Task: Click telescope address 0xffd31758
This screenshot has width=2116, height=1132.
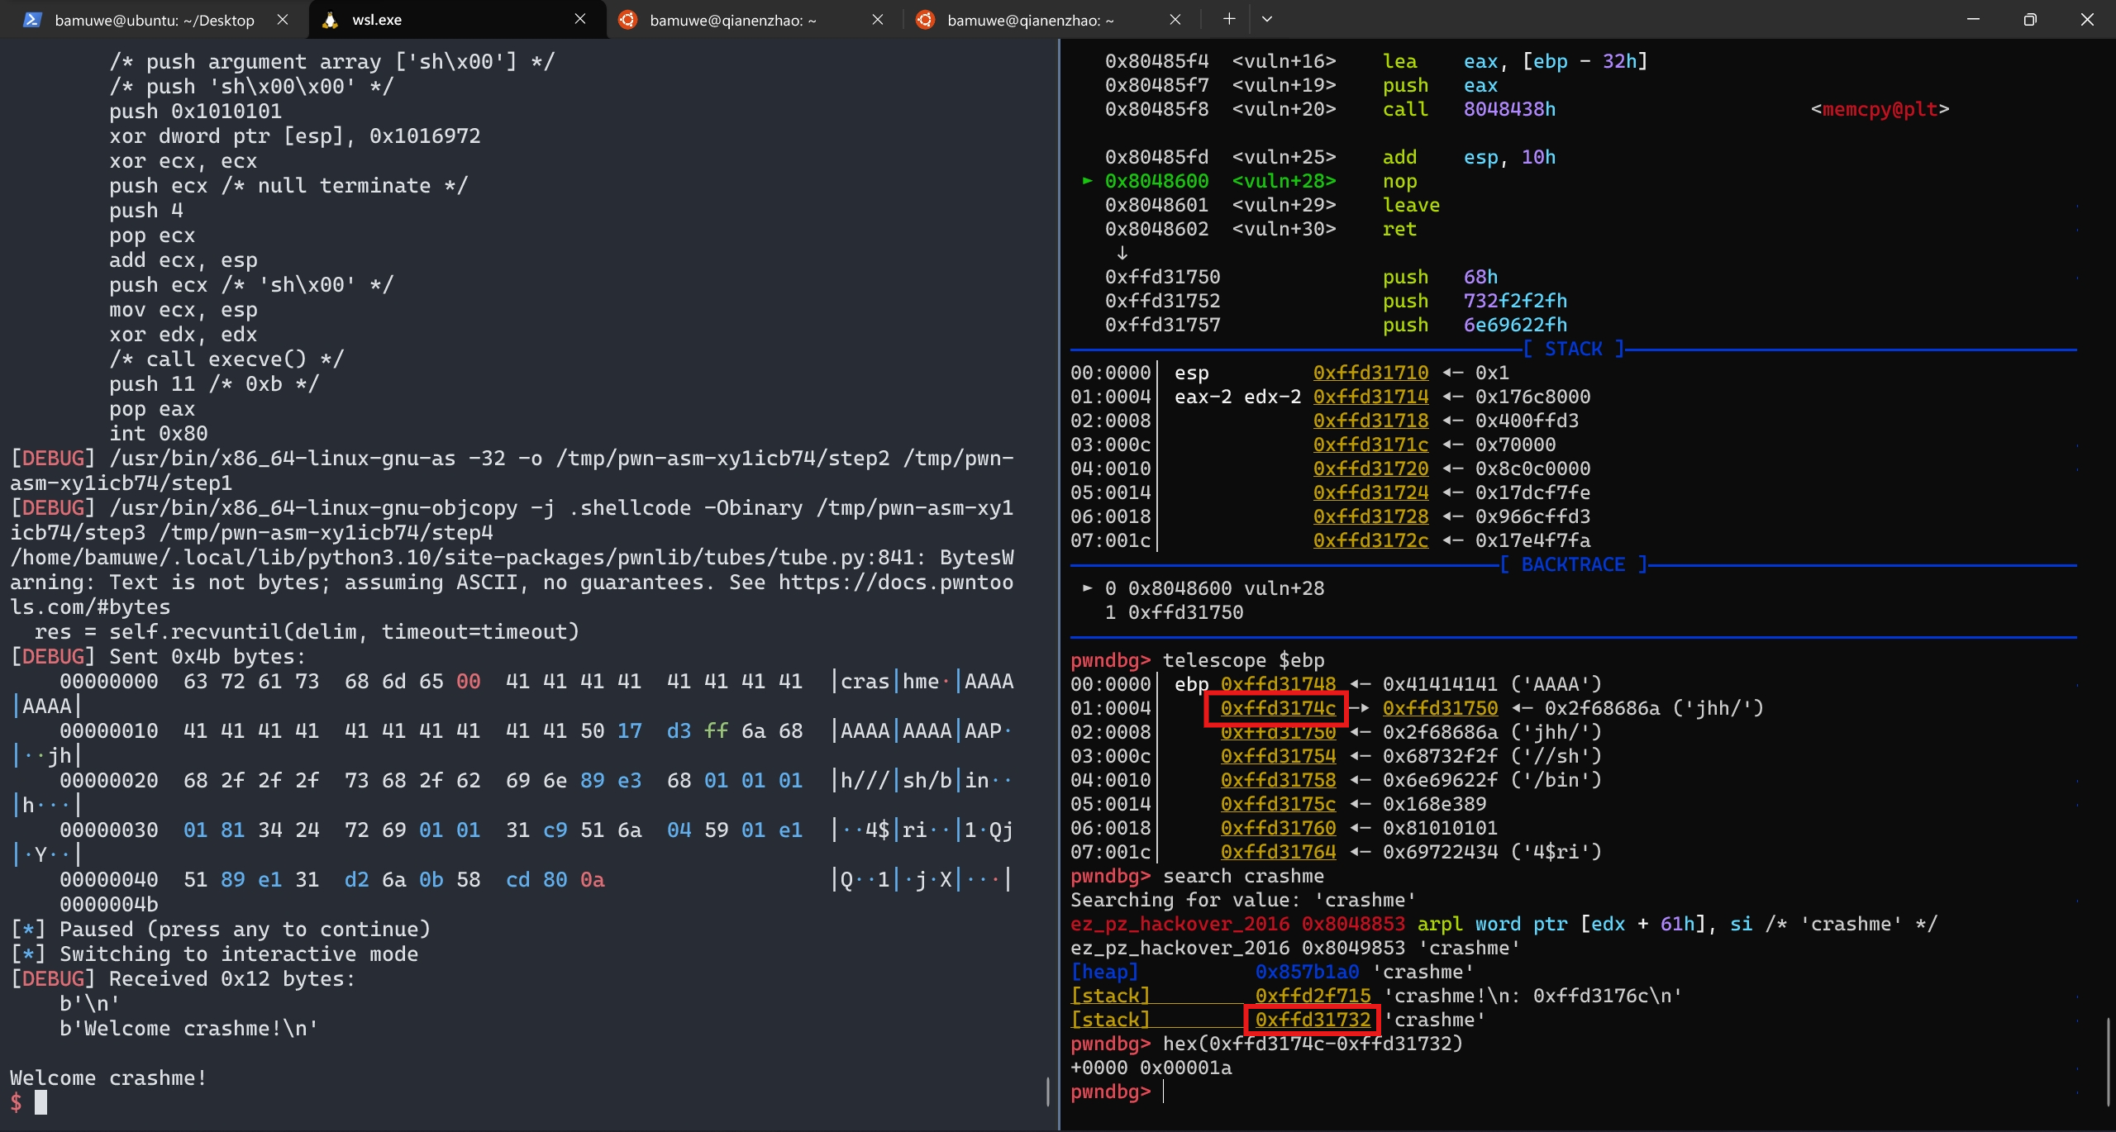Action: click(x=1278, y=780)
